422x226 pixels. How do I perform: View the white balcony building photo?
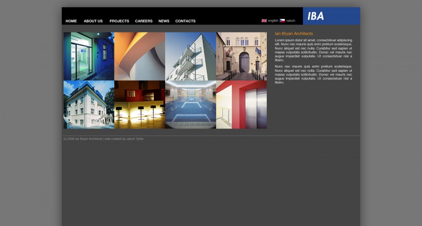(190, 56)
